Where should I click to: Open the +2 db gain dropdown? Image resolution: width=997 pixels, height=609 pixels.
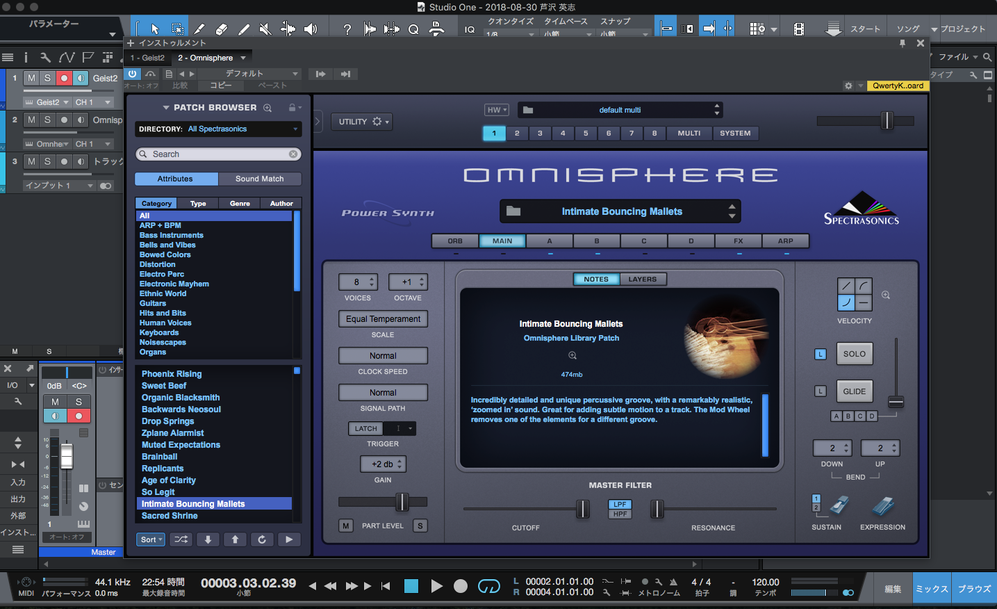coord(383,464)
